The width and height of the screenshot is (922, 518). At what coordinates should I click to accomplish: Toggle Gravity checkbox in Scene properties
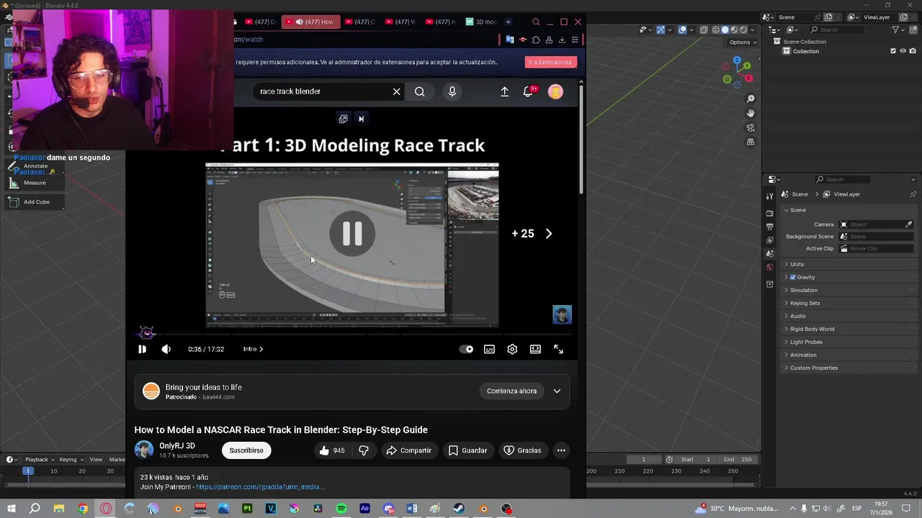pos(793,277)
